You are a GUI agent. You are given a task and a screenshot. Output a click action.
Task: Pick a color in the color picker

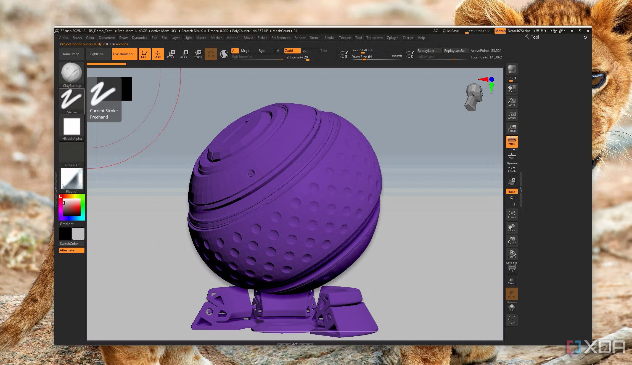(x=72, y=207)
